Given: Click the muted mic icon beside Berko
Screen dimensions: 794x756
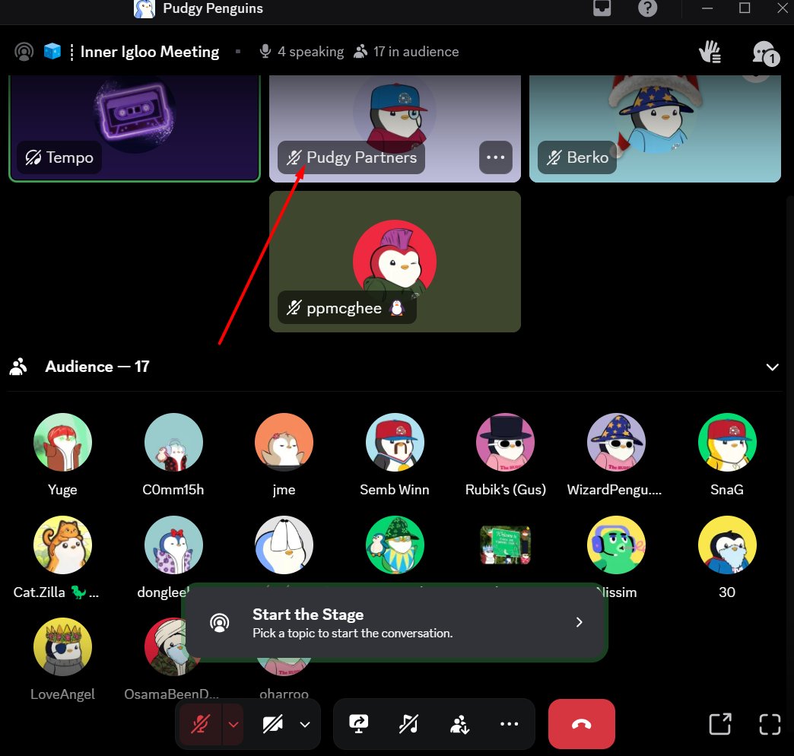Looking at the screenshot, I should 554,157.
